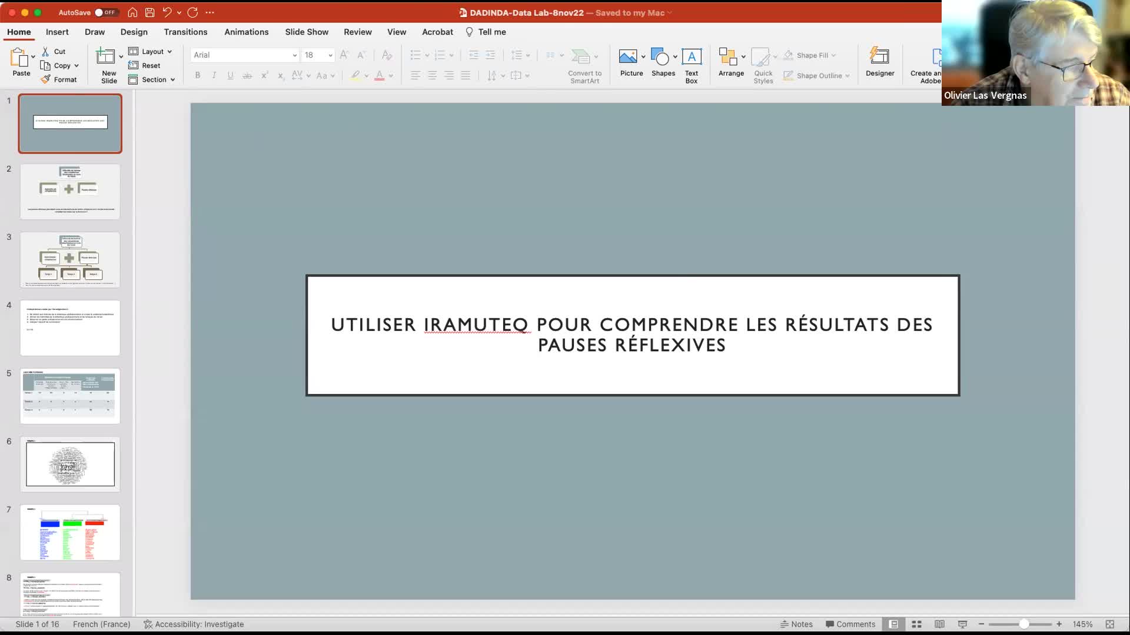Open the Section dropdown menu
This screenshot has width=1130, height=635.
pos(152,80)
